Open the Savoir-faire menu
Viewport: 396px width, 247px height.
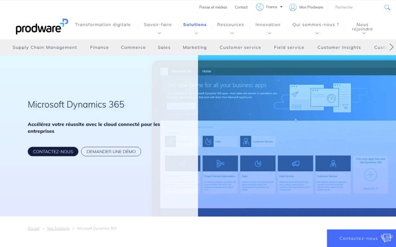tap(158, 25)
